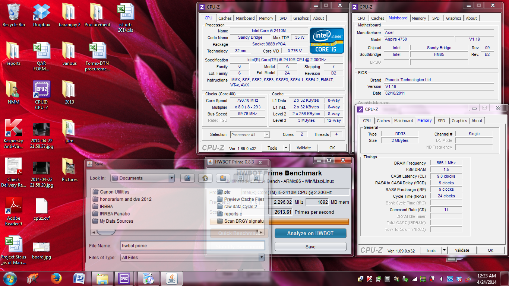Select the Check Delivery PDF icon
Image resolution: width=509 pixels, height=286 pixels.
point(13,173)
